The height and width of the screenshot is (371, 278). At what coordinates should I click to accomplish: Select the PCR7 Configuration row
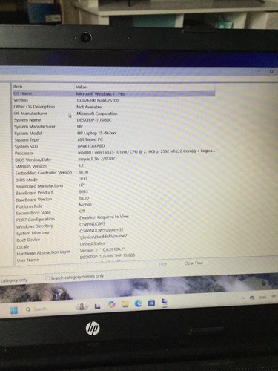coord(36,220)
